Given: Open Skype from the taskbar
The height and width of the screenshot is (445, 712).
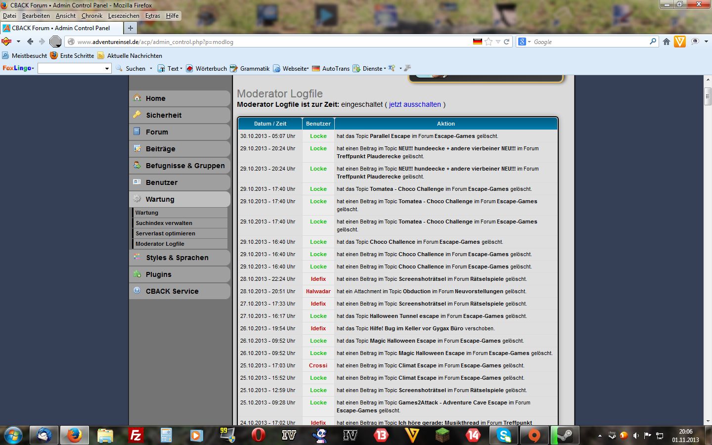Looking at the screenshot, I should pos(504,435).
